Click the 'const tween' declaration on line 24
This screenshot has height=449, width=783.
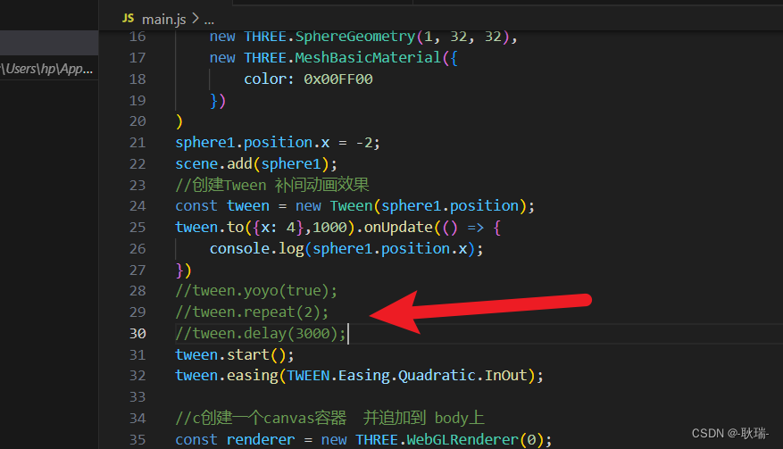[x=222, y=206]
